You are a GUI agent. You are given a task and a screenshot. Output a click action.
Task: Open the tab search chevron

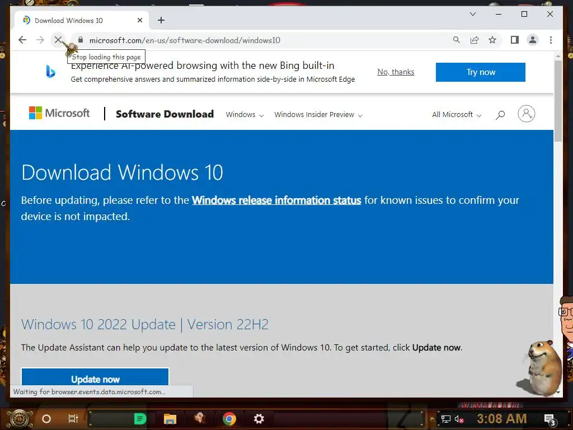(472, 14)
